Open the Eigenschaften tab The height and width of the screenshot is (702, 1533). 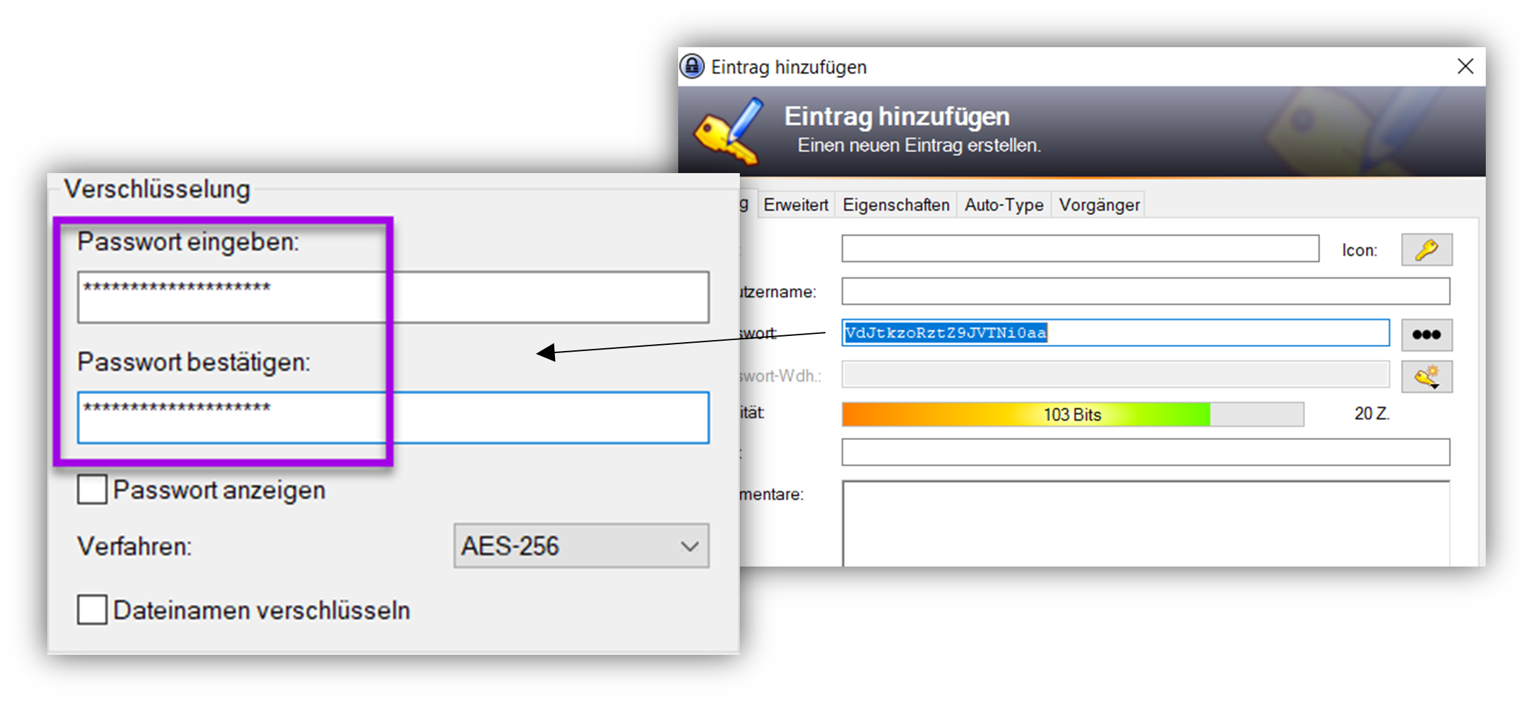click(896, 205)
